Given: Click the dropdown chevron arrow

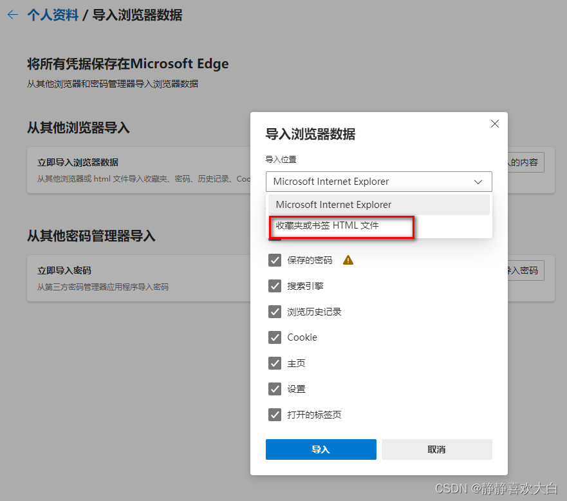Looking at the screenshot, I should (478, 182).
